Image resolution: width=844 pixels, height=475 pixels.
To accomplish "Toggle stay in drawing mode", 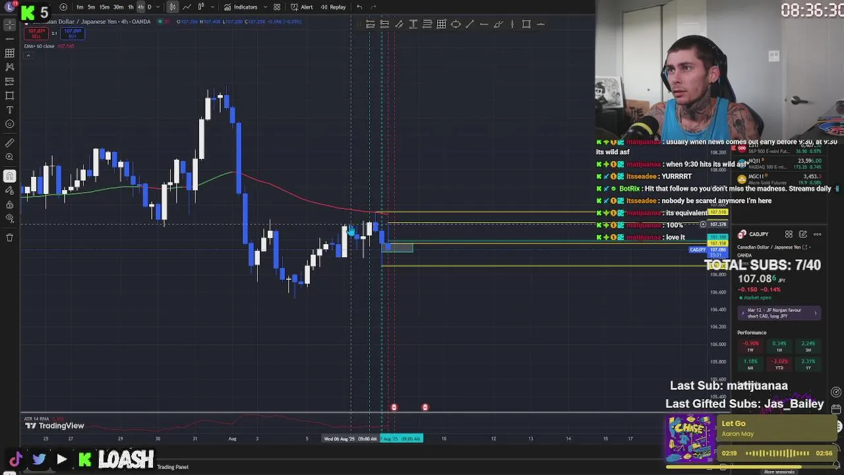I will pyautogui.click(x=9, y=190).
